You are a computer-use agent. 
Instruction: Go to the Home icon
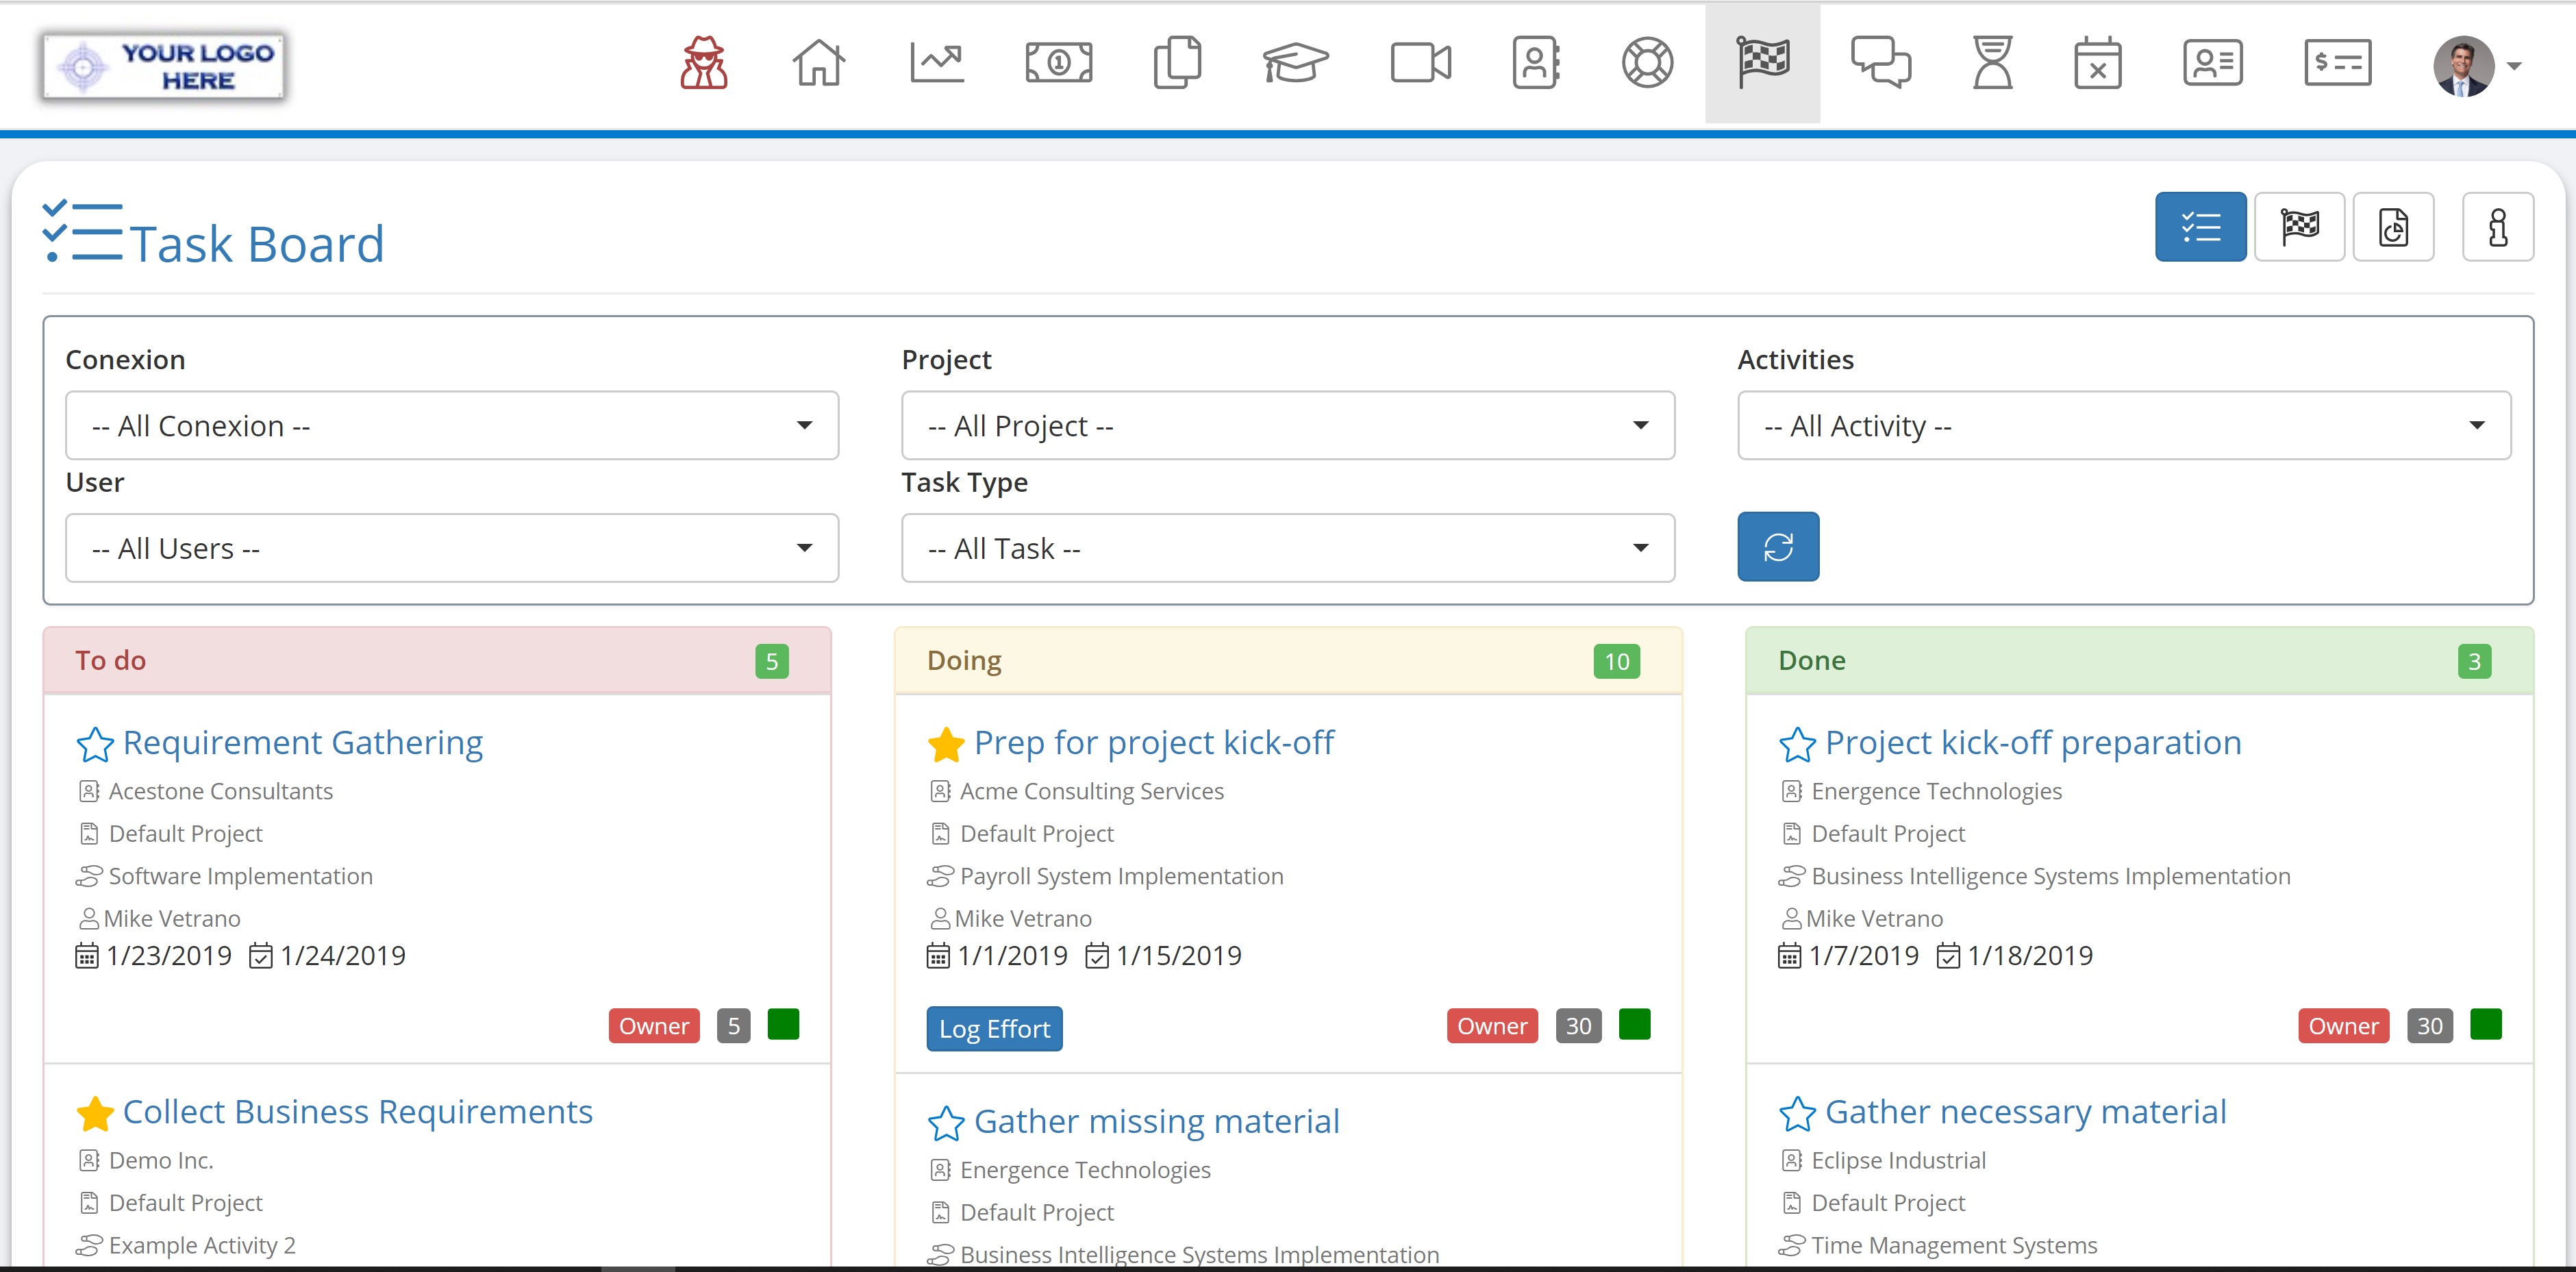point(818,63)
